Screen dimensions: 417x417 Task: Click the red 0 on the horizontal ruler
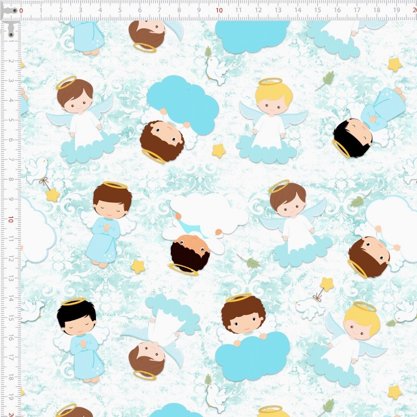click(x=21, y=10)
